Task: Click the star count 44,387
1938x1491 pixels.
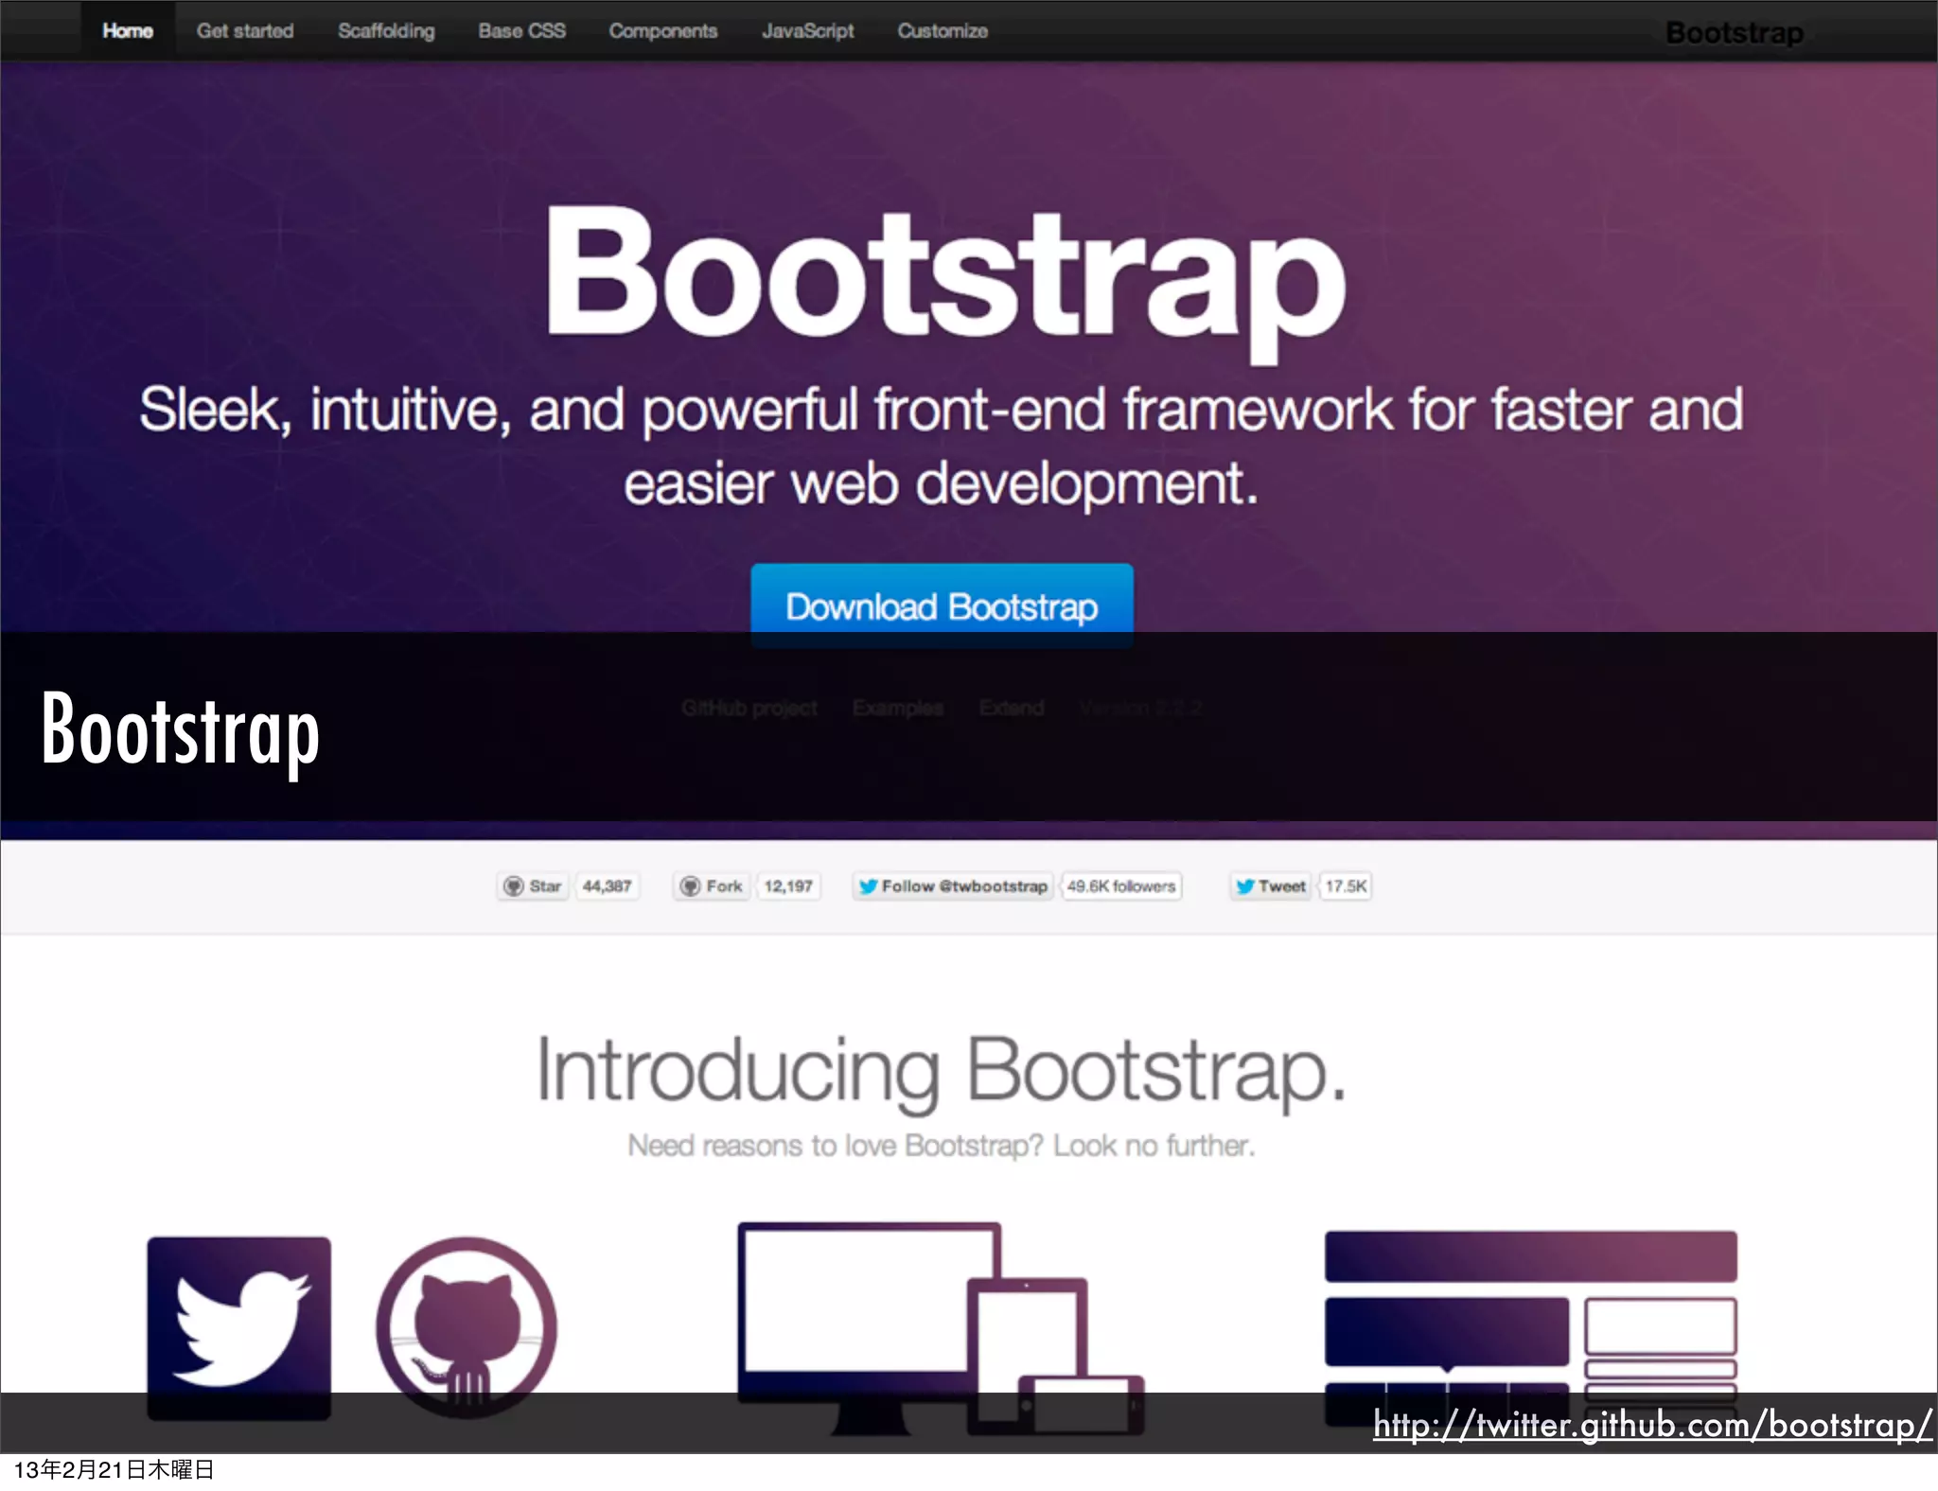Action: [x=607, y=886]
